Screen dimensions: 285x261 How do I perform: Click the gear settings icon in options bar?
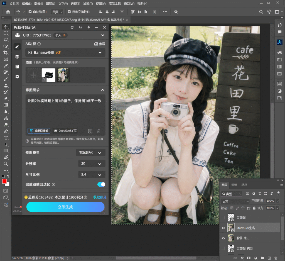pyautogui.click(x=176, y=12)
